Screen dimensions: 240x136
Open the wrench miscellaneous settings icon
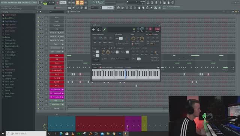pyautogui.click(x=105, y=30)
